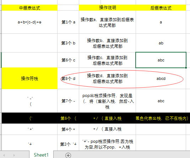Viewport: 190px width, 158px height.
Task: Select the '操作数d' description cell
Action: [107, 78]
